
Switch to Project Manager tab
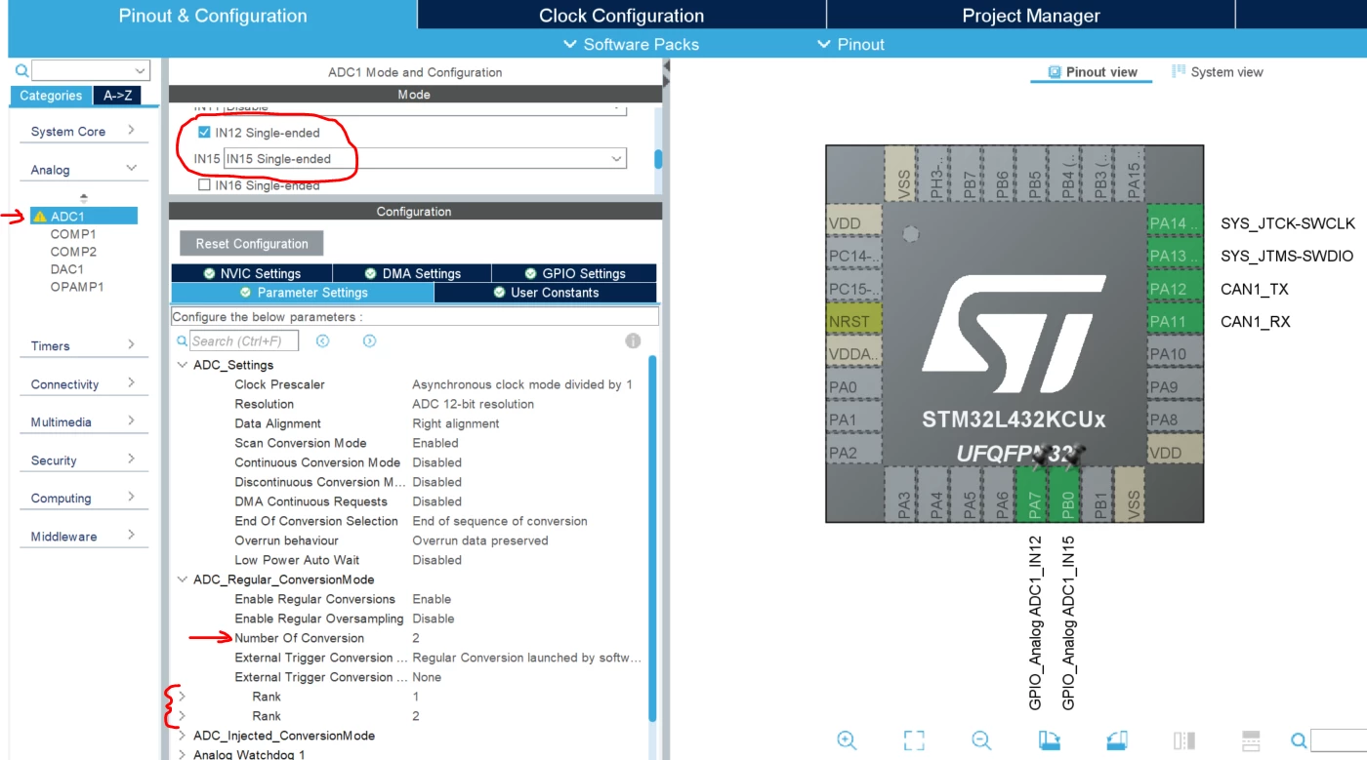1031,16
